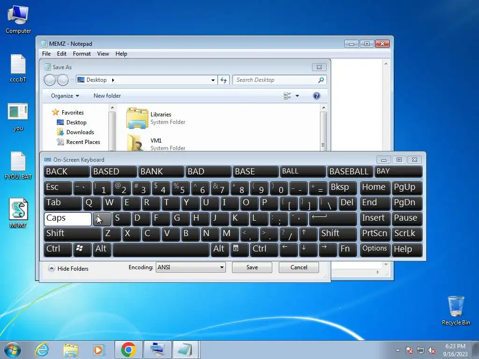The image size is (479, 359).
Task: Choose the BANK word prediction
Action: coord(161,172)
